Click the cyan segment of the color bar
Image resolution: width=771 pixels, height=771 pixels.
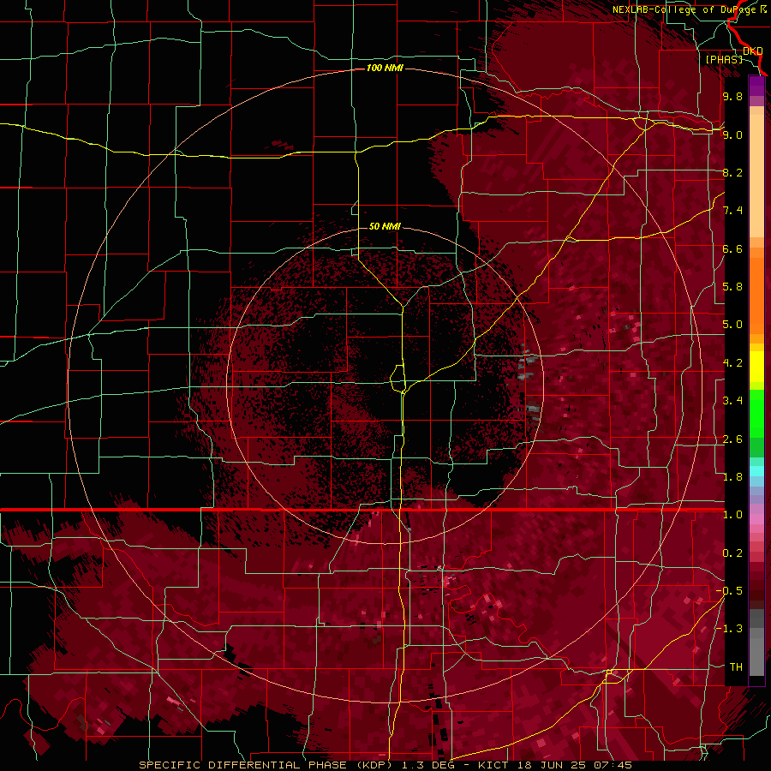tap(756, 471)
